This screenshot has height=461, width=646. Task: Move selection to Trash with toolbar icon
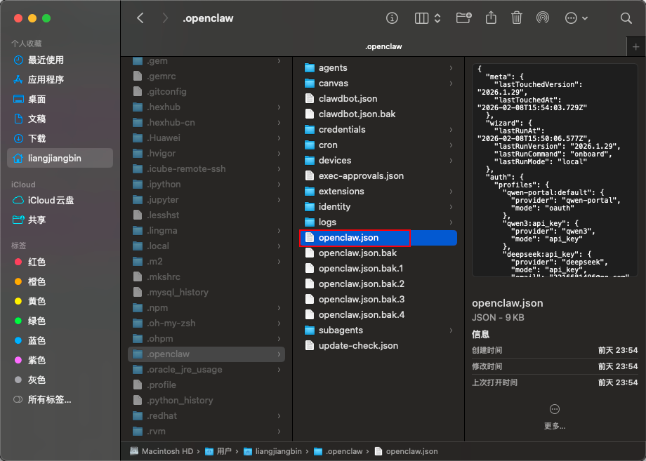(517, 18)
